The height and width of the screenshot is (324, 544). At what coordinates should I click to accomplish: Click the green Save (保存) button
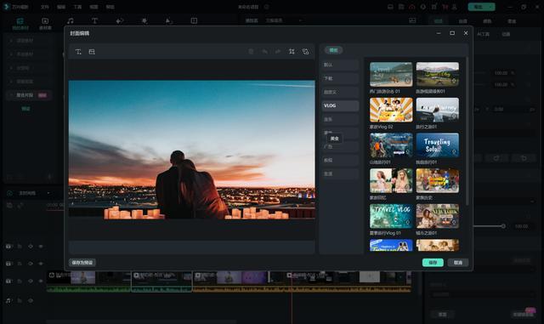(x=433, y=263)
